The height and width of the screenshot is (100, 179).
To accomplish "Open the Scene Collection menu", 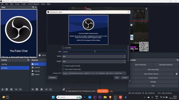I will (34, 4).
